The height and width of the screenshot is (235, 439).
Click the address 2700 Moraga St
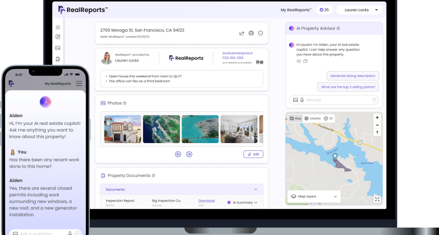point(142,30)
